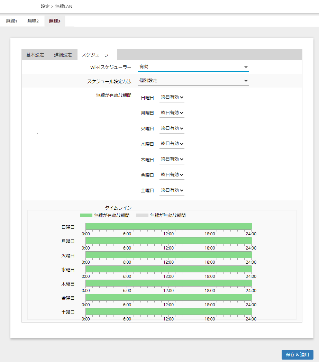Open the 土曜日 schedule dropdown
The height and width of the screenshot is (362, 319).
(x=172, y=190)
